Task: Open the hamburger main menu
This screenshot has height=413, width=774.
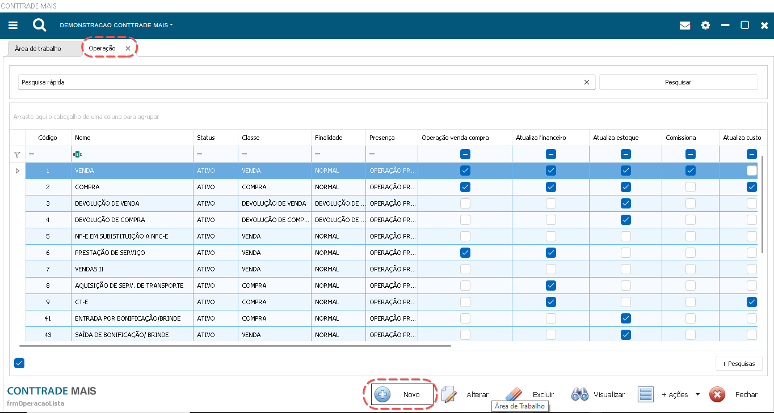Action: click(x=13, y=25)
